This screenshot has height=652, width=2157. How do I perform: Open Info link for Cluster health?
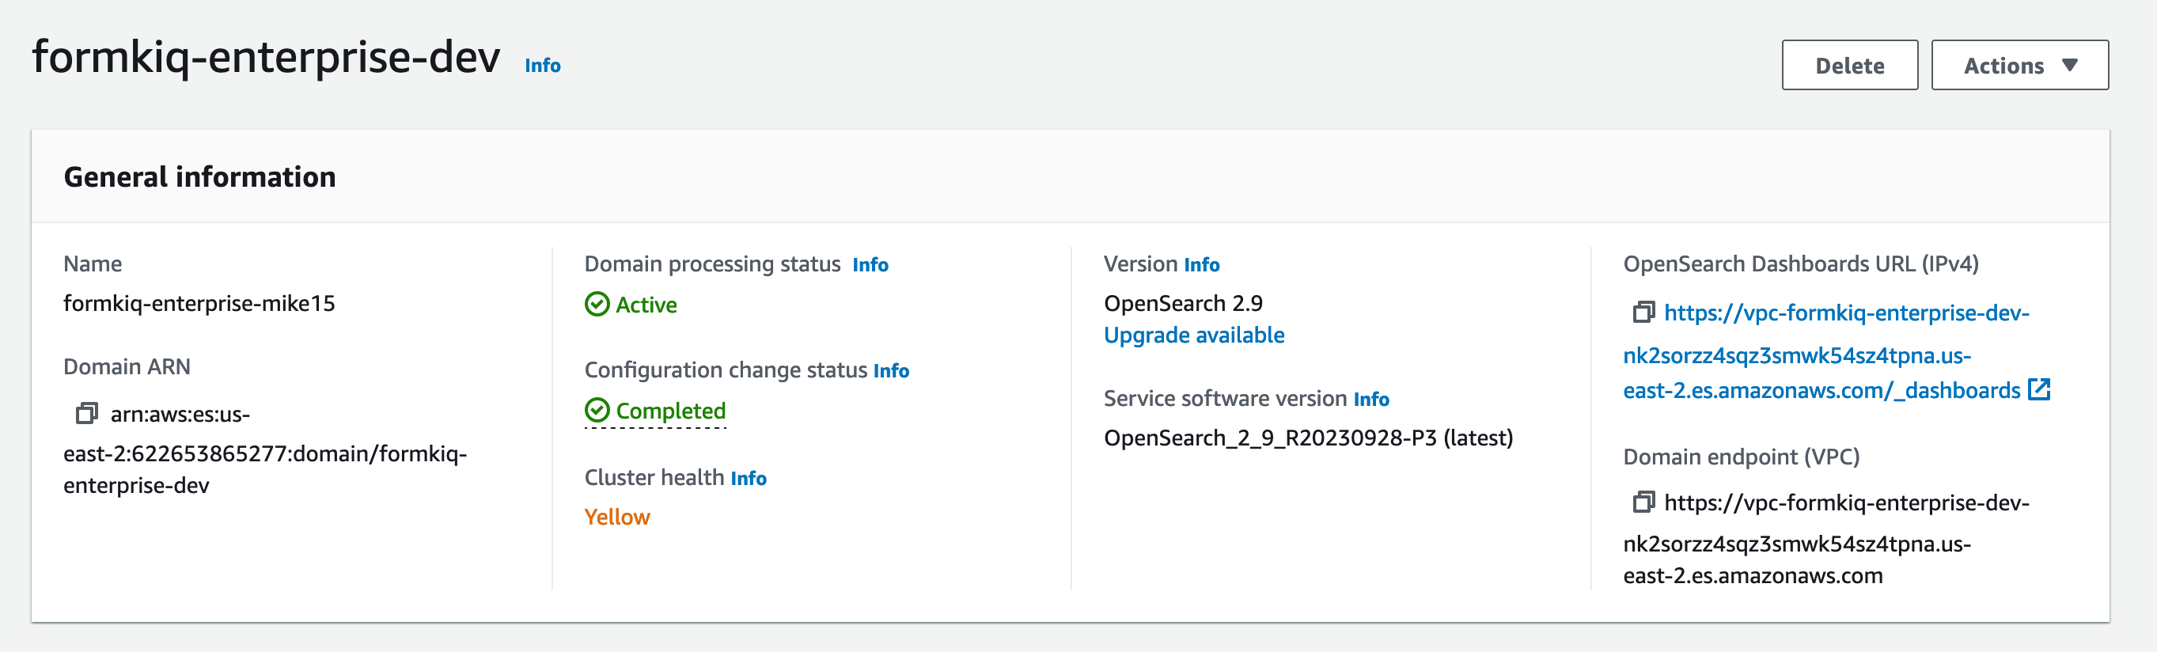[749, 478]
